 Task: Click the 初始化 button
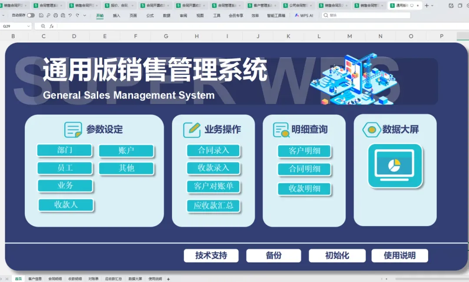[x=337, y=256]
